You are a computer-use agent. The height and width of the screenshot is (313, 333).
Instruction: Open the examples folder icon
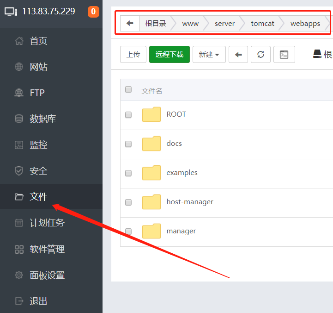click(x=151, y=173)
